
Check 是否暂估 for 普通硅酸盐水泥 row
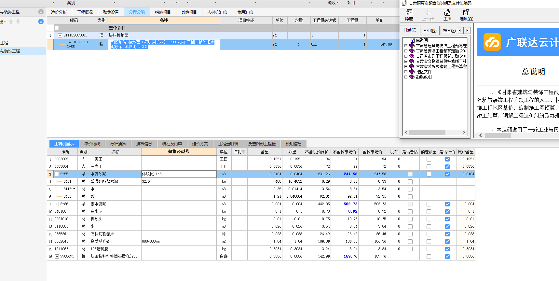coord(410,182)
